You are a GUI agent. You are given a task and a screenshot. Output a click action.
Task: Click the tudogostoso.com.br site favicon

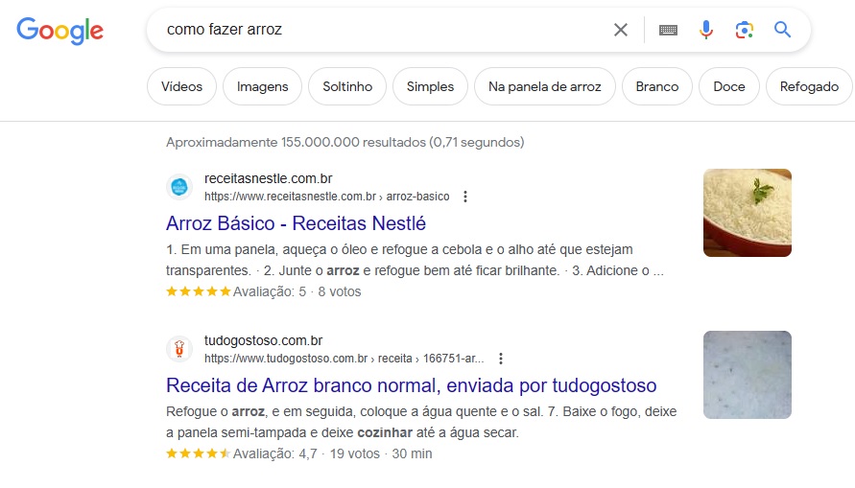tap(179, 349)
